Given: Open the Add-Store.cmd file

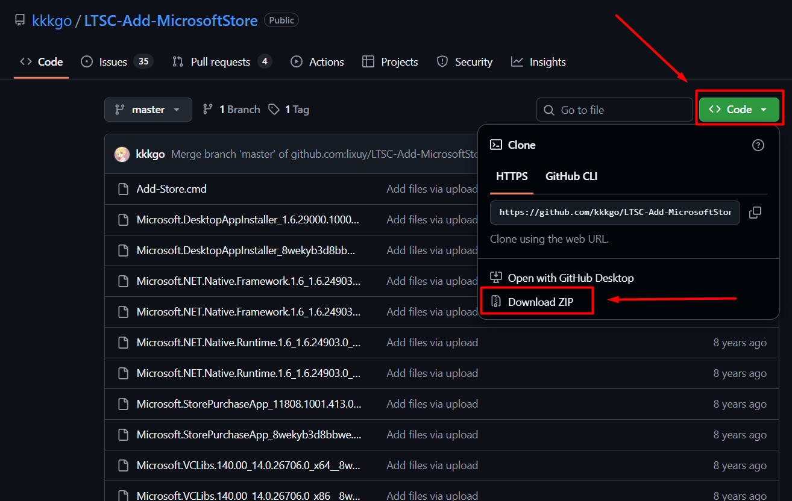Looking at the screenshot, I should [171, 189].
